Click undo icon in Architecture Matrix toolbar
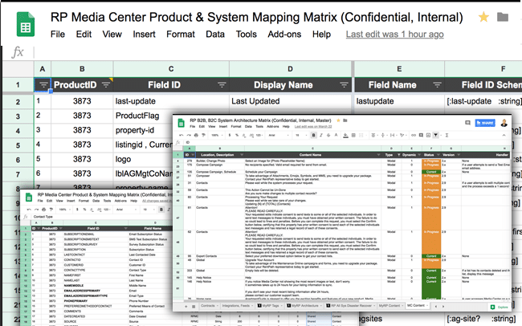The width and height of the screenshot is (522, 326). point(181,135)
